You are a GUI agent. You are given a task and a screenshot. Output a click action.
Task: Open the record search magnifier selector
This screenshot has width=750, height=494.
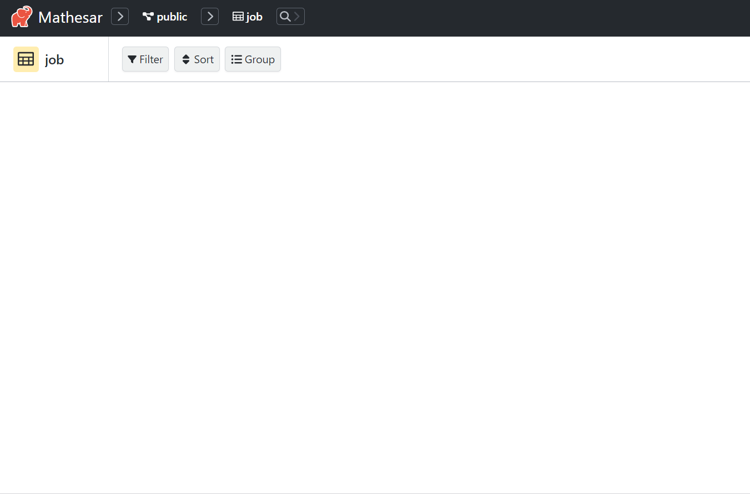pyautogui.click(x=290, y=17)
